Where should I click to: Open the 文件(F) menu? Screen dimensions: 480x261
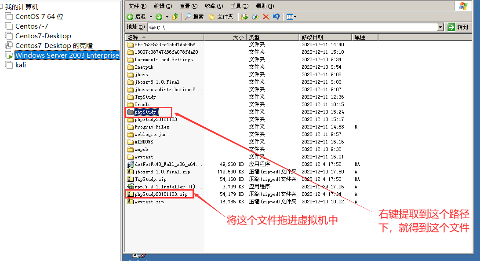tap(138, 6)
